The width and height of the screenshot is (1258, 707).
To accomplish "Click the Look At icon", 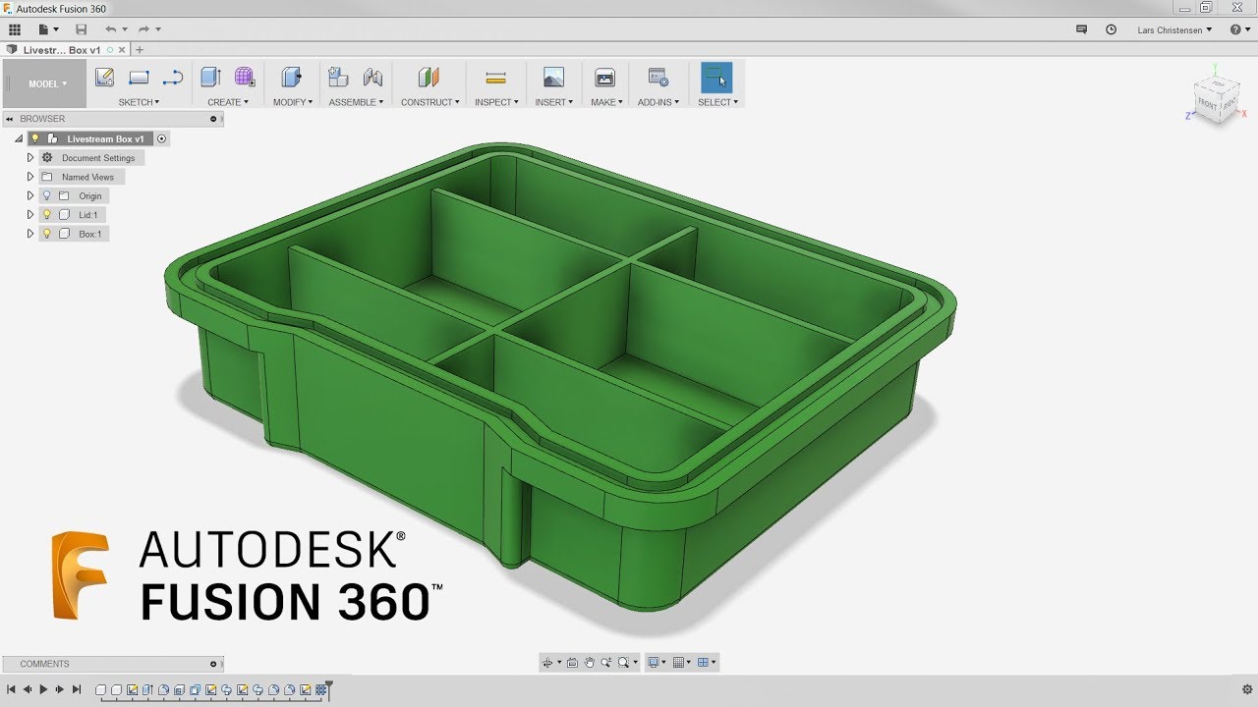I will (x=572, y=663).
